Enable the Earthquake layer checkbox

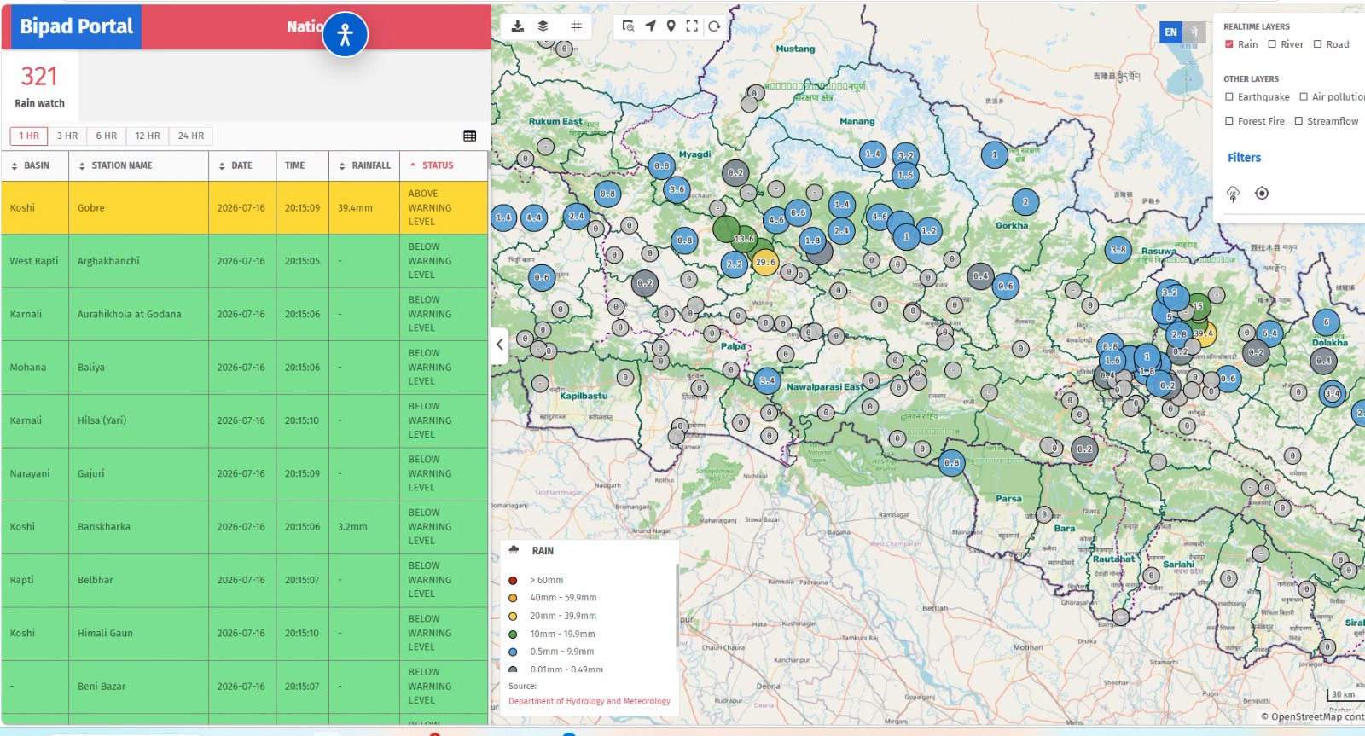pos(1229,97)
